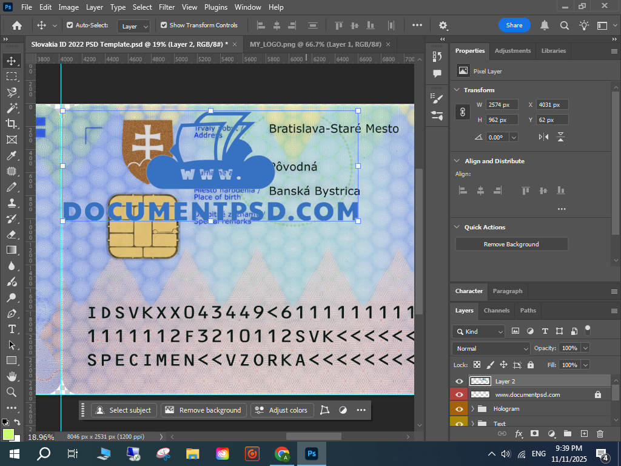Activate the Horizontal Type tool
This screenshot has height=466, width=621.
pos(12,329)
